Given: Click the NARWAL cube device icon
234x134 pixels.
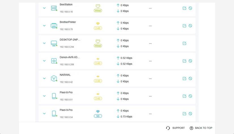Looking at the screenshot, I should tap(54, 78).
